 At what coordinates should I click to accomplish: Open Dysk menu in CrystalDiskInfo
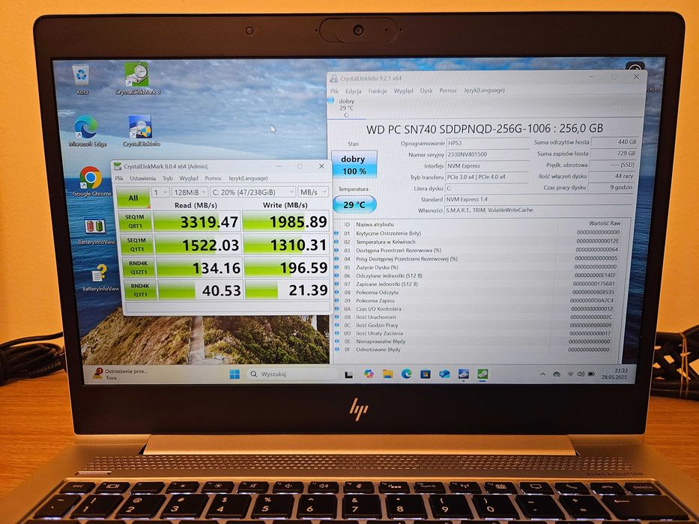coord(426,91)
